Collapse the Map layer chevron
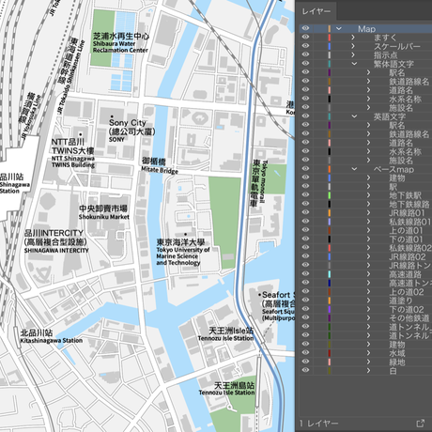 point(339,28)
